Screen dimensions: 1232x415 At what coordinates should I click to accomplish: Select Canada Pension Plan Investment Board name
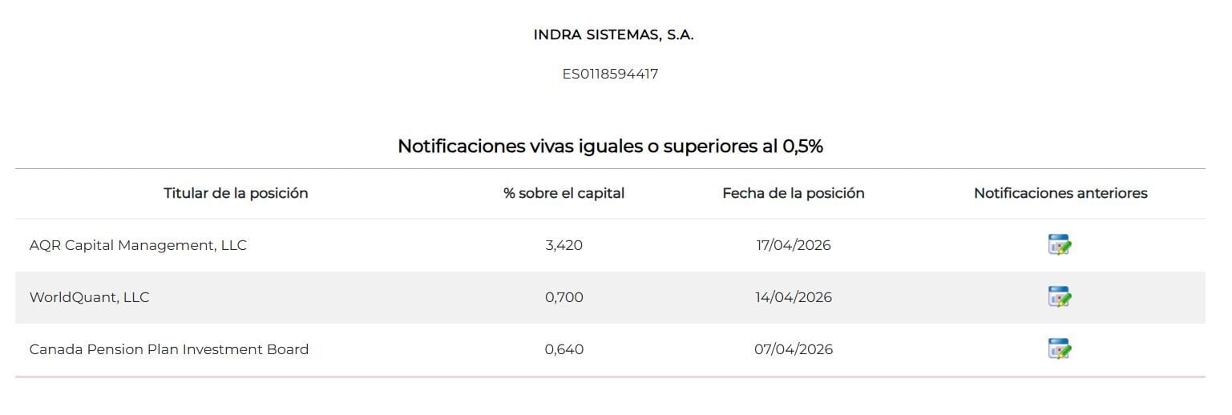[x=168, y=349]
